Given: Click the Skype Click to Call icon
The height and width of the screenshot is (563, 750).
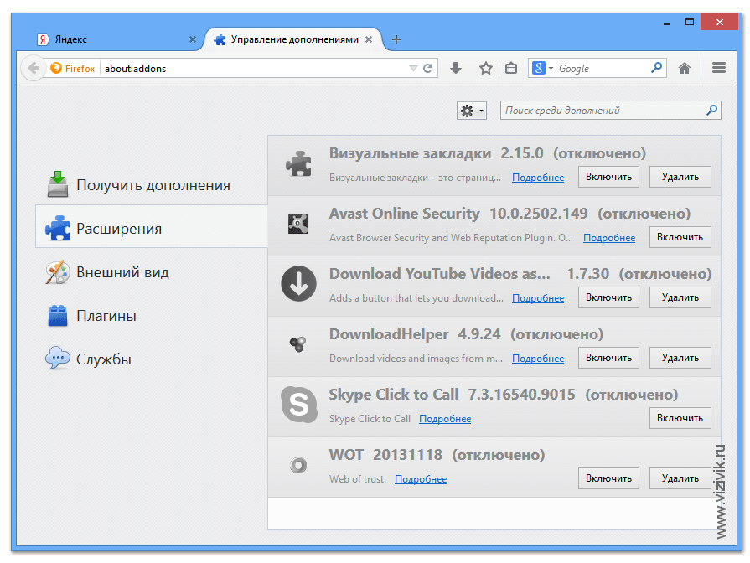Looking at the screenshot, I should click(299, 405).
